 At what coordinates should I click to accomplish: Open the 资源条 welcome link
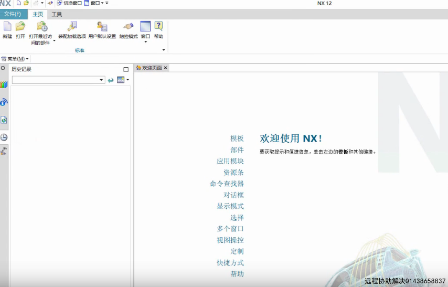(x=234, y=173)
